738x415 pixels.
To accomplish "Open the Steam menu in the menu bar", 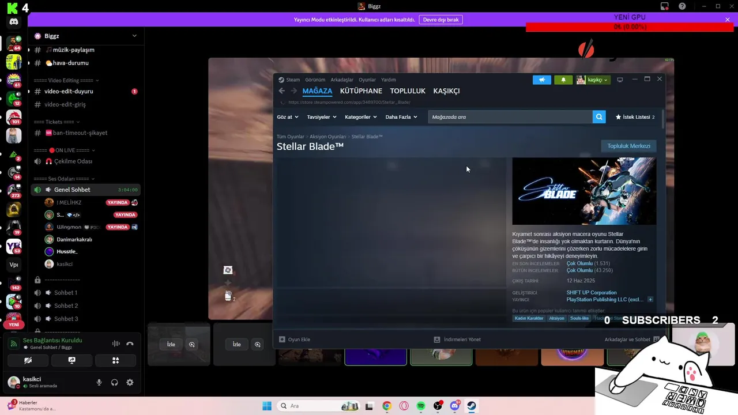I will pos(293,80).
